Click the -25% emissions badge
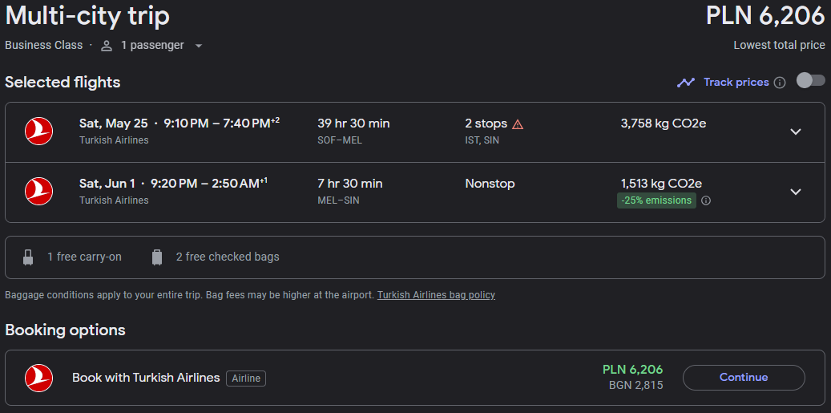Screen dimensions: 831x413 pyautogui.click(x=656, y=200)
